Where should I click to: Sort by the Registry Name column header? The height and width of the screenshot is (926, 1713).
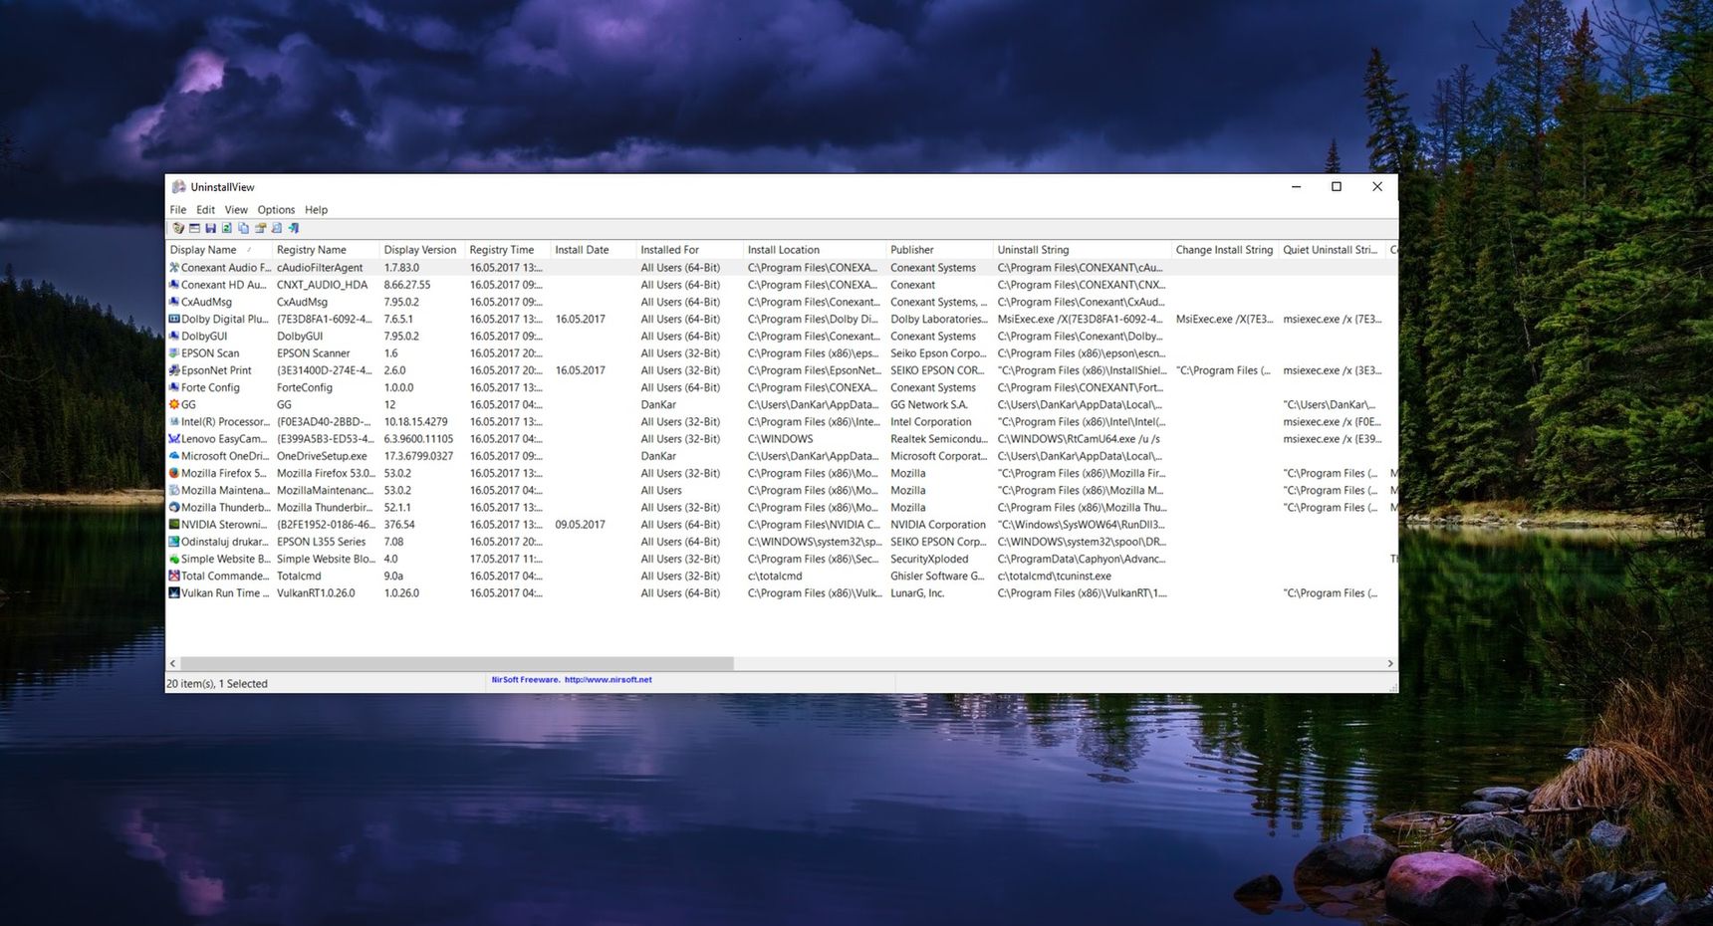325,250
